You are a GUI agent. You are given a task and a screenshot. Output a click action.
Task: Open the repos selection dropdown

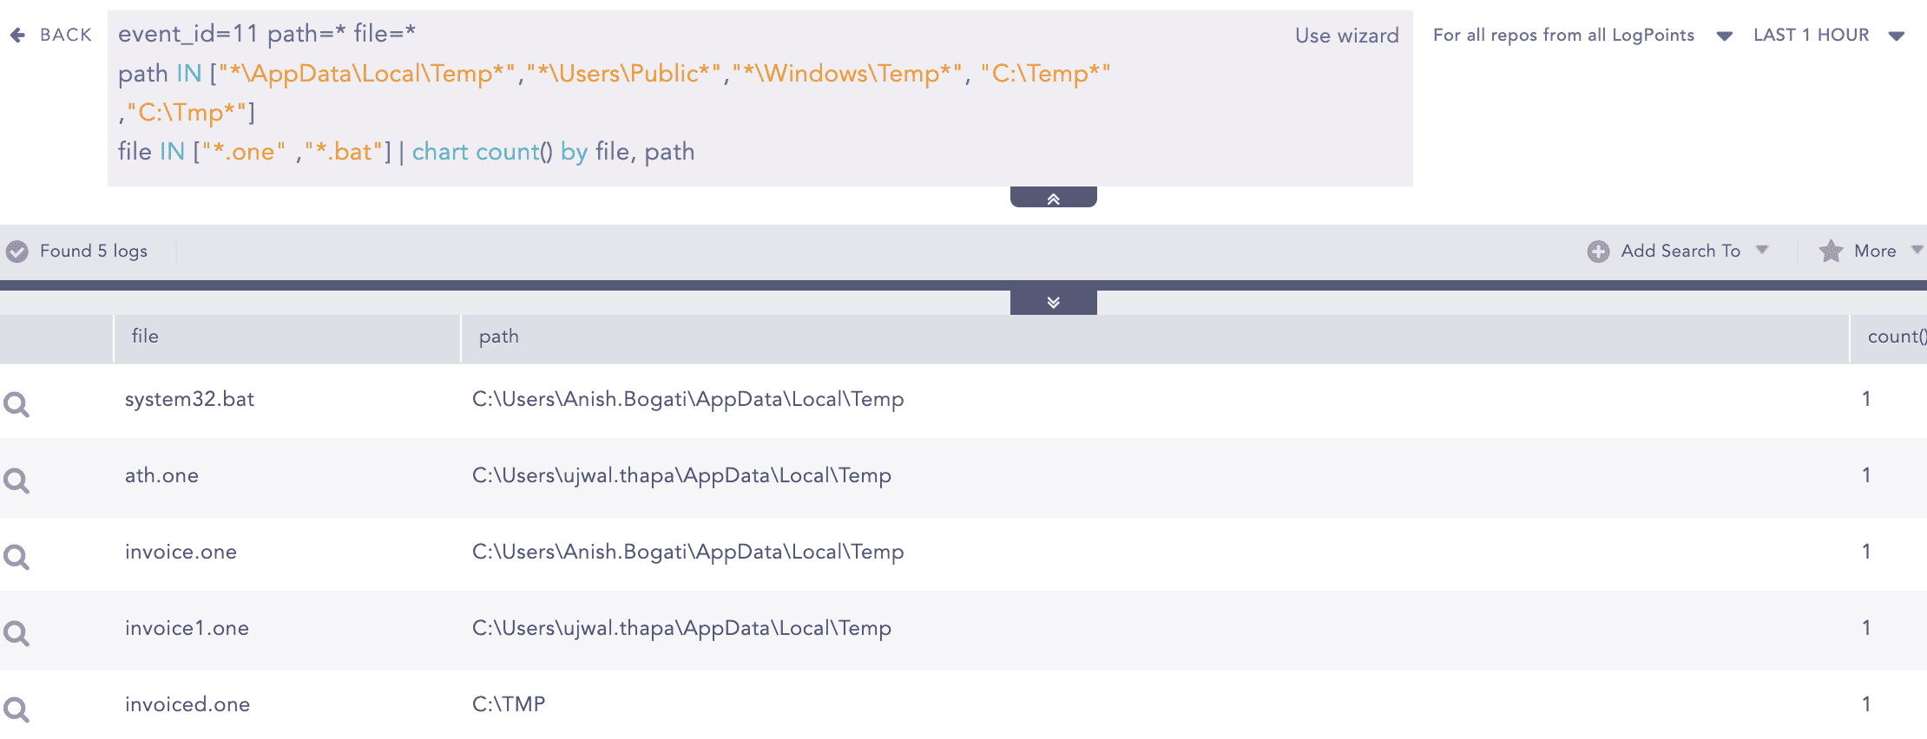pos(1724,36)
